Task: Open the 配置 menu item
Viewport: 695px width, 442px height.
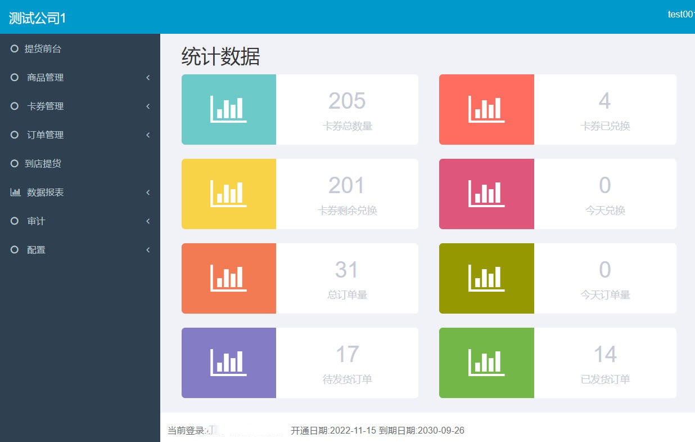Action: pos(80,250)
